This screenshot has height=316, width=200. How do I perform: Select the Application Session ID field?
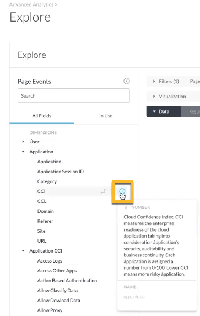[x=61, y=172]
